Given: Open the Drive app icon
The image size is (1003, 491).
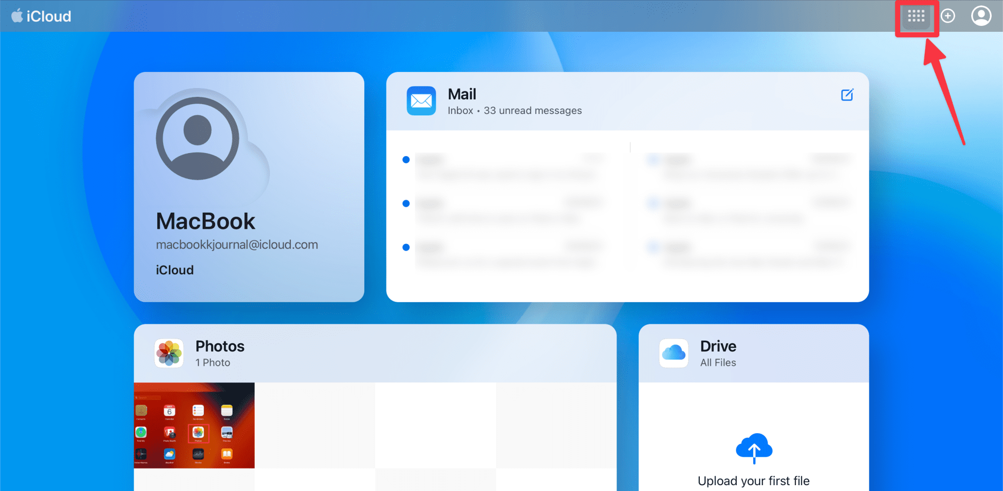Looking at the screenshot, I should [x=674, y=353].
